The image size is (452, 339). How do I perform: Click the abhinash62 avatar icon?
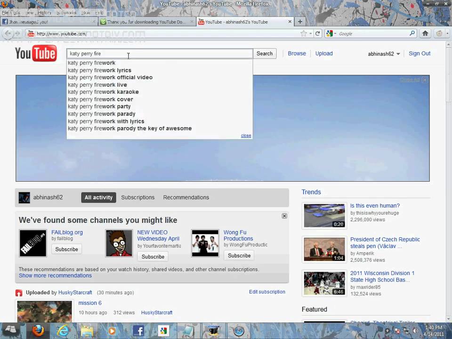[24, 198]
